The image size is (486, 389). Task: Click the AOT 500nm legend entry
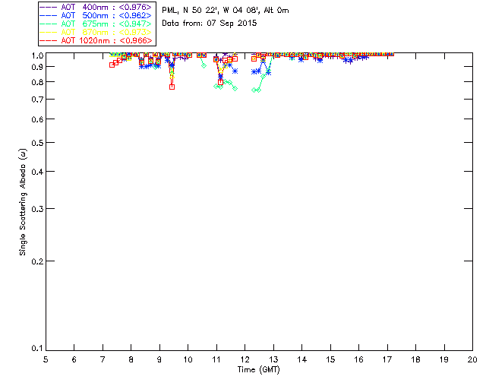tap(96, 15)
